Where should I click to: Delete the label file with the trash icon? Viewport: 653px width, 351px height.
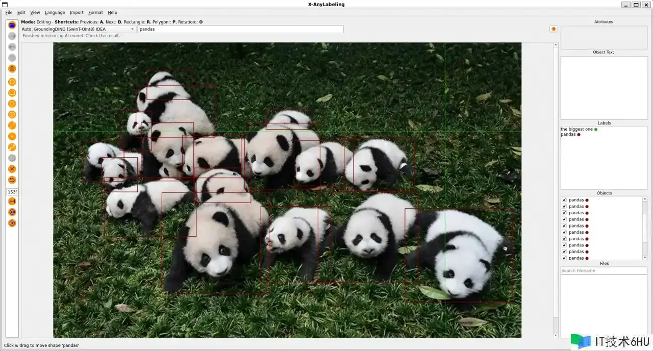coord(12,68)
